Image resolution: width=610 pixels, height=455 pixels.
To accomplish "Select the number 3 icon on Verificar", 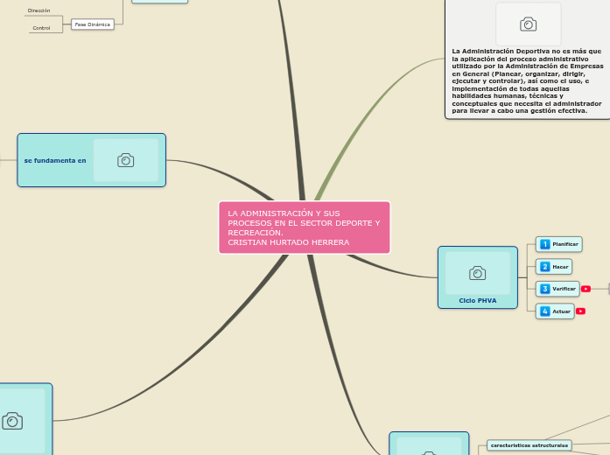I will [544, 289].
